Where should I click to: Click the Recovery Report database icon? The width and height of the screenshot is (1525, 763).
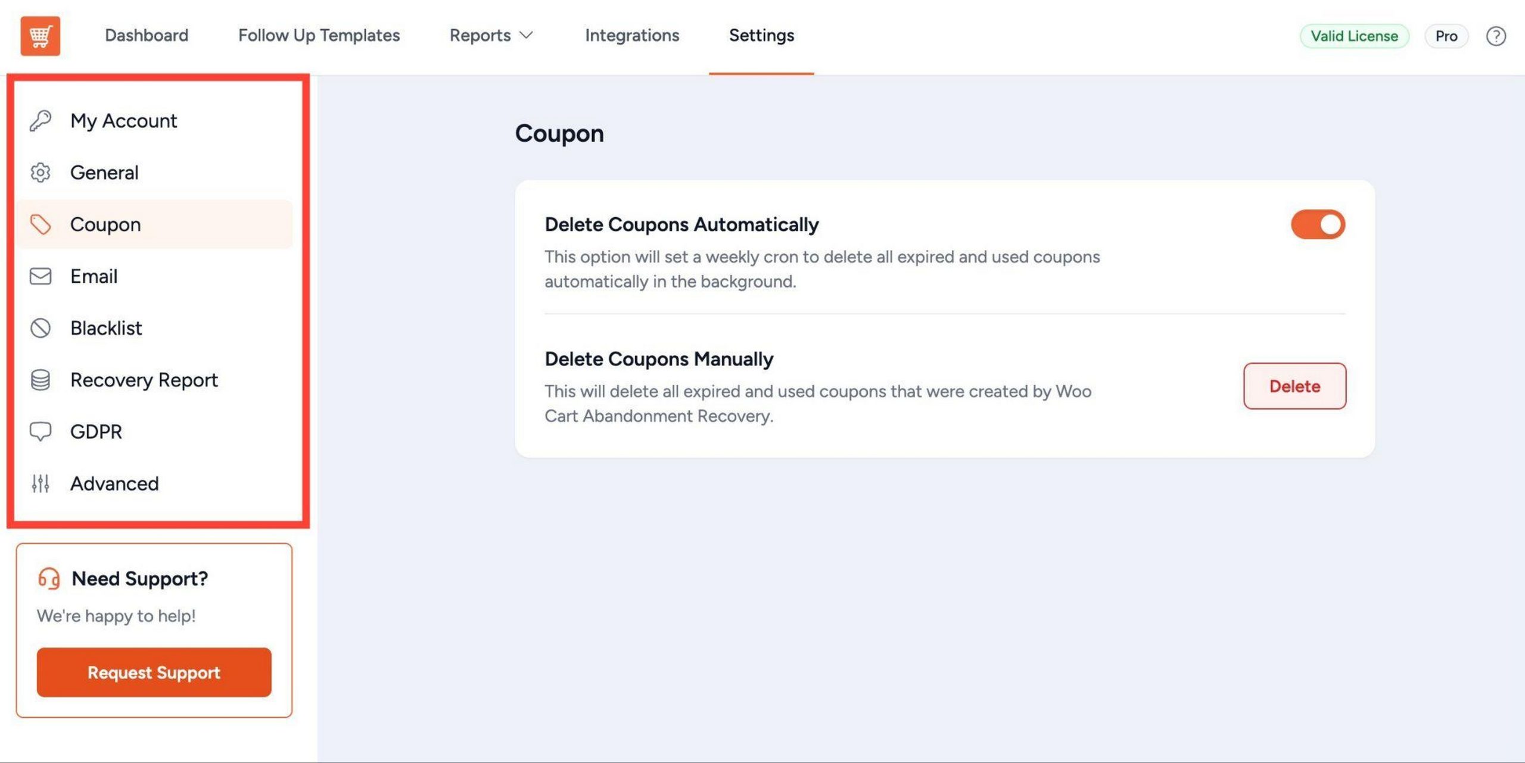point(40,379)
